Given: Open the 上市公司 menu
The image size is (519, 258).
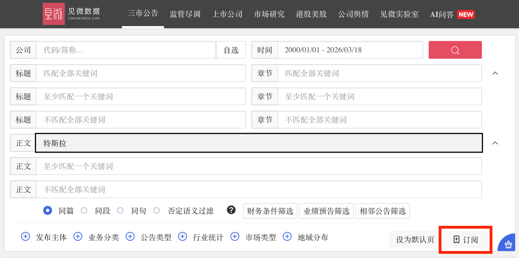Looking at the screenshot, I should tap(227, 14).
